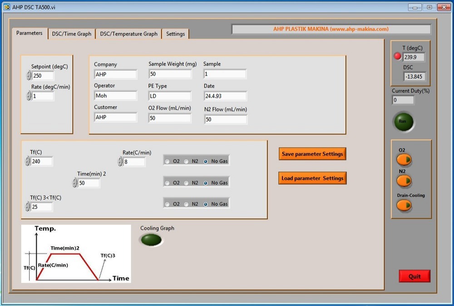Toggle the Cooling Graph indicator button
The image size is (454, 306).
(151, 240)
